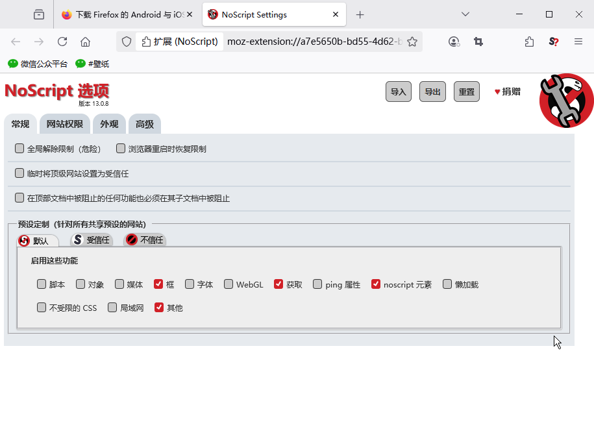Click the 导入 import button
594x442 pixels.
click(398, 92)
